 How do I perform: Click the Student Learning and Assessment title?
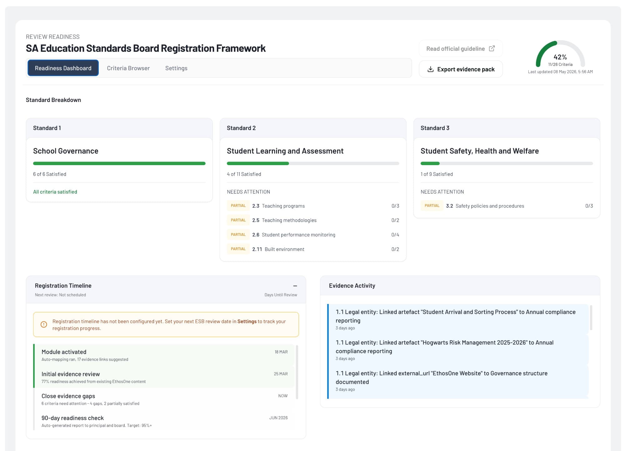pyautogui.click(x=285, y=151)
